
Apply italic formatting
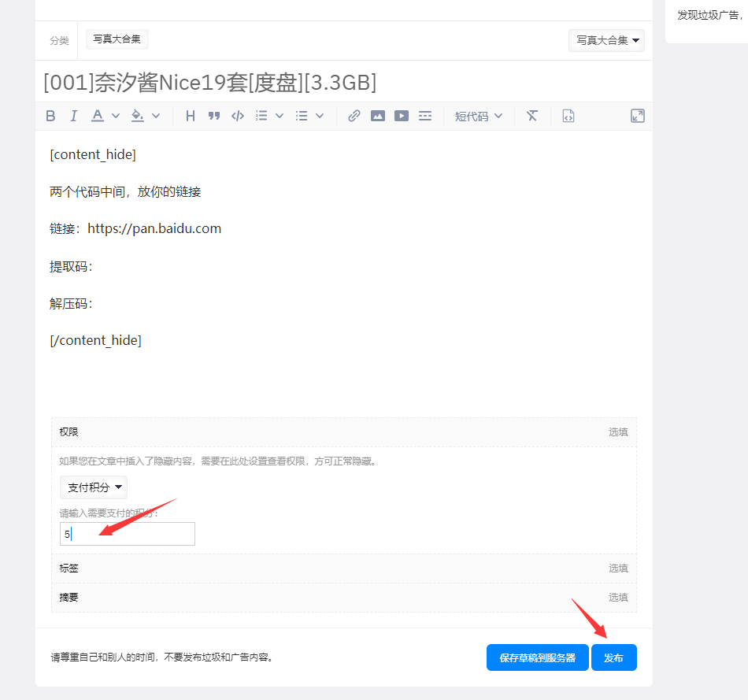[x=72, y=116]
